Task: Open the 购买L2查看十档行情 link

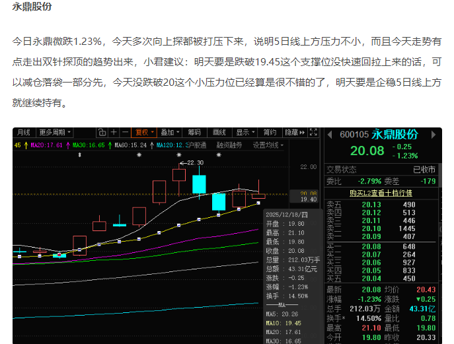Action: [x=381, y=193]
